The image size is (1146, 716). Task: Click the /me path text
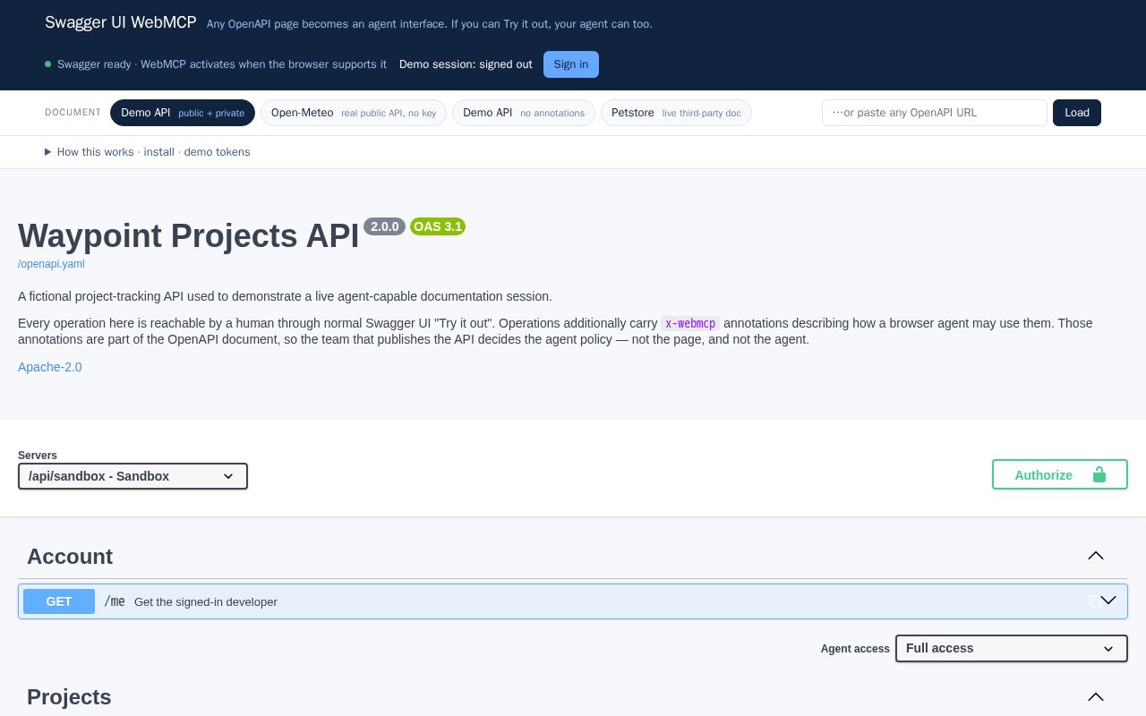[115, 601]
